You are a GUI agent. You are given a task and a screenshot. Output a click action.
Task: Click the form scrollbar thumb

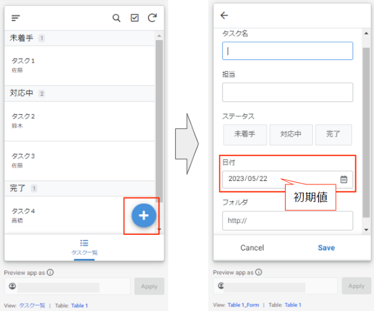[366, 132]
